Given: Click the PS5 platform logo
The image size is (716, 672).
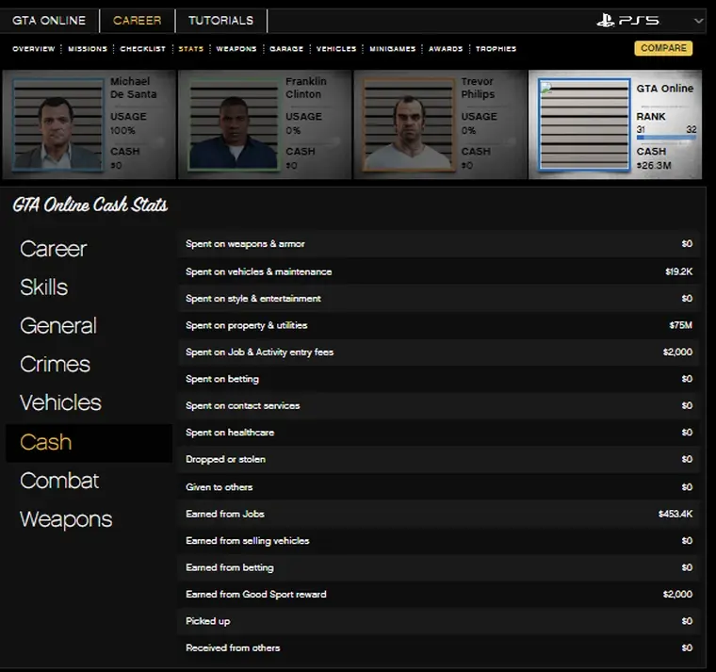Looking at the screenshot, I should point(628,20).
